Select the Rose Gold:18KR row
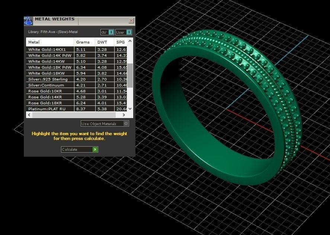Viewport: 330px width, 235px height. coord(77,103)
